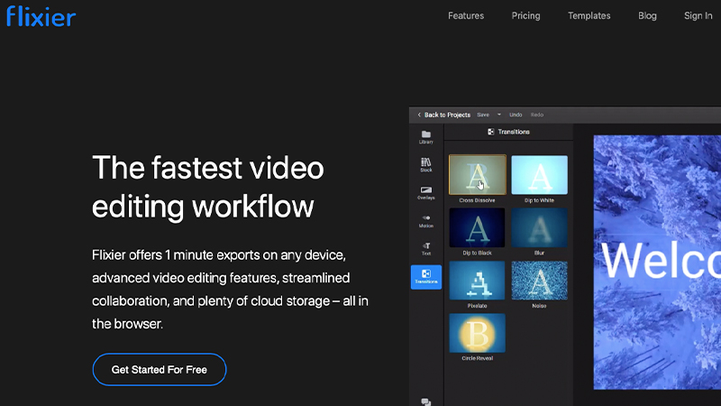
Task: Select the Dip to Black transition
Action: tap(478, 228)
